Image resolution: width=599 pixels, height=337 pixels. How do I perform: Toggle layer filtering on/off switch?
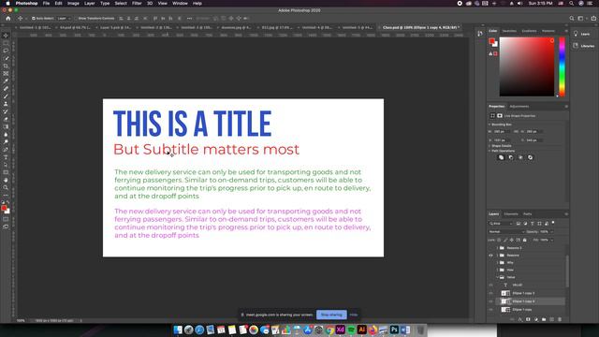coord(553,223)
